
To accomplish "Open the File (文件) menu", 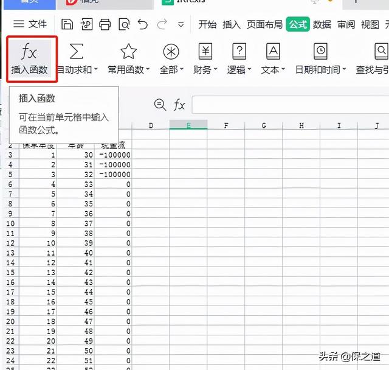I will click(x=30, y=24).
